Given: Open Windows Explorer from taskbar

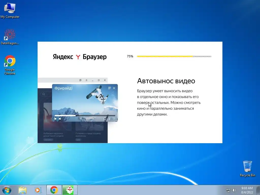Looking at the screenshot, I should tap(23, 190).
